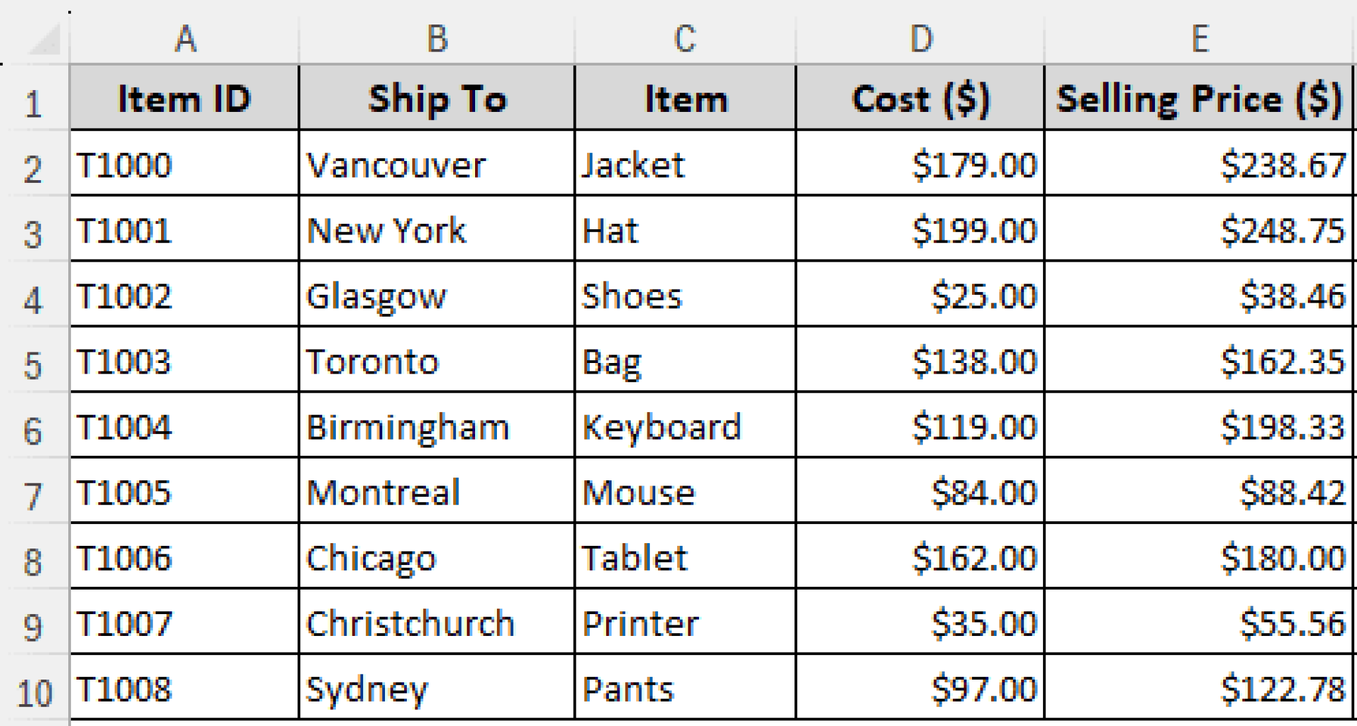1357x726 pixels.
Task: Select the cell showing $122.78
Action: [x=1199, y=689]
